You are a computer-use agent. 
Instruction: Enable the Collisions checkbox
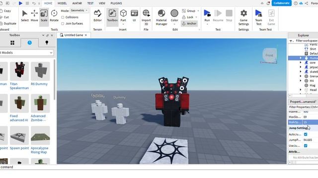63,17
